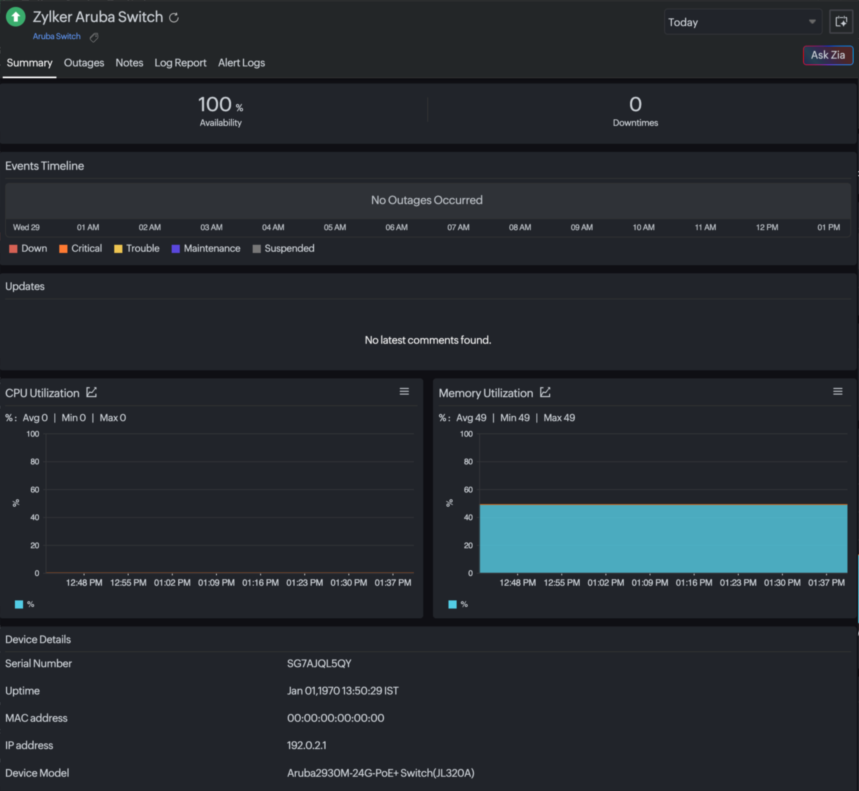This screenshot has height=791, width=859.
Task: Click the add-to-dashboard icon beside the Today dropdown
Action: pos(841,22)
